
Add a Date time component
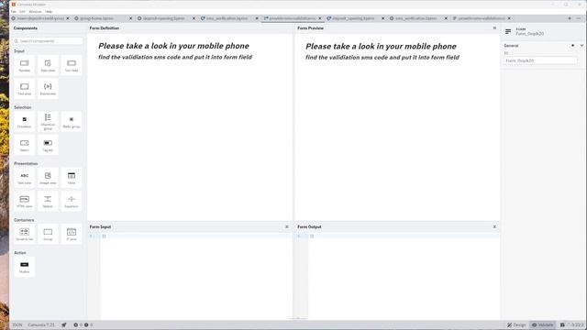[x=48, y=65]
